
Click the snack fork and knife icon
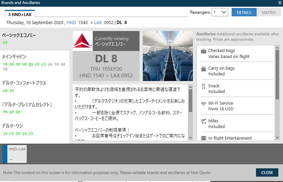(x=203, y=86)
